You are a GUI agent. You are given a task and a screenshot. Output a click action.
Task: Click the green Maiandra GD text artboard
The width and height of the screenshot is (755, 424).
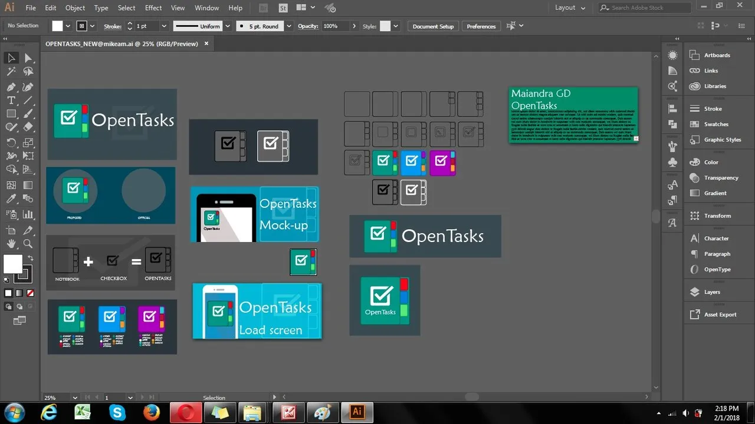[x=573, y=115]
